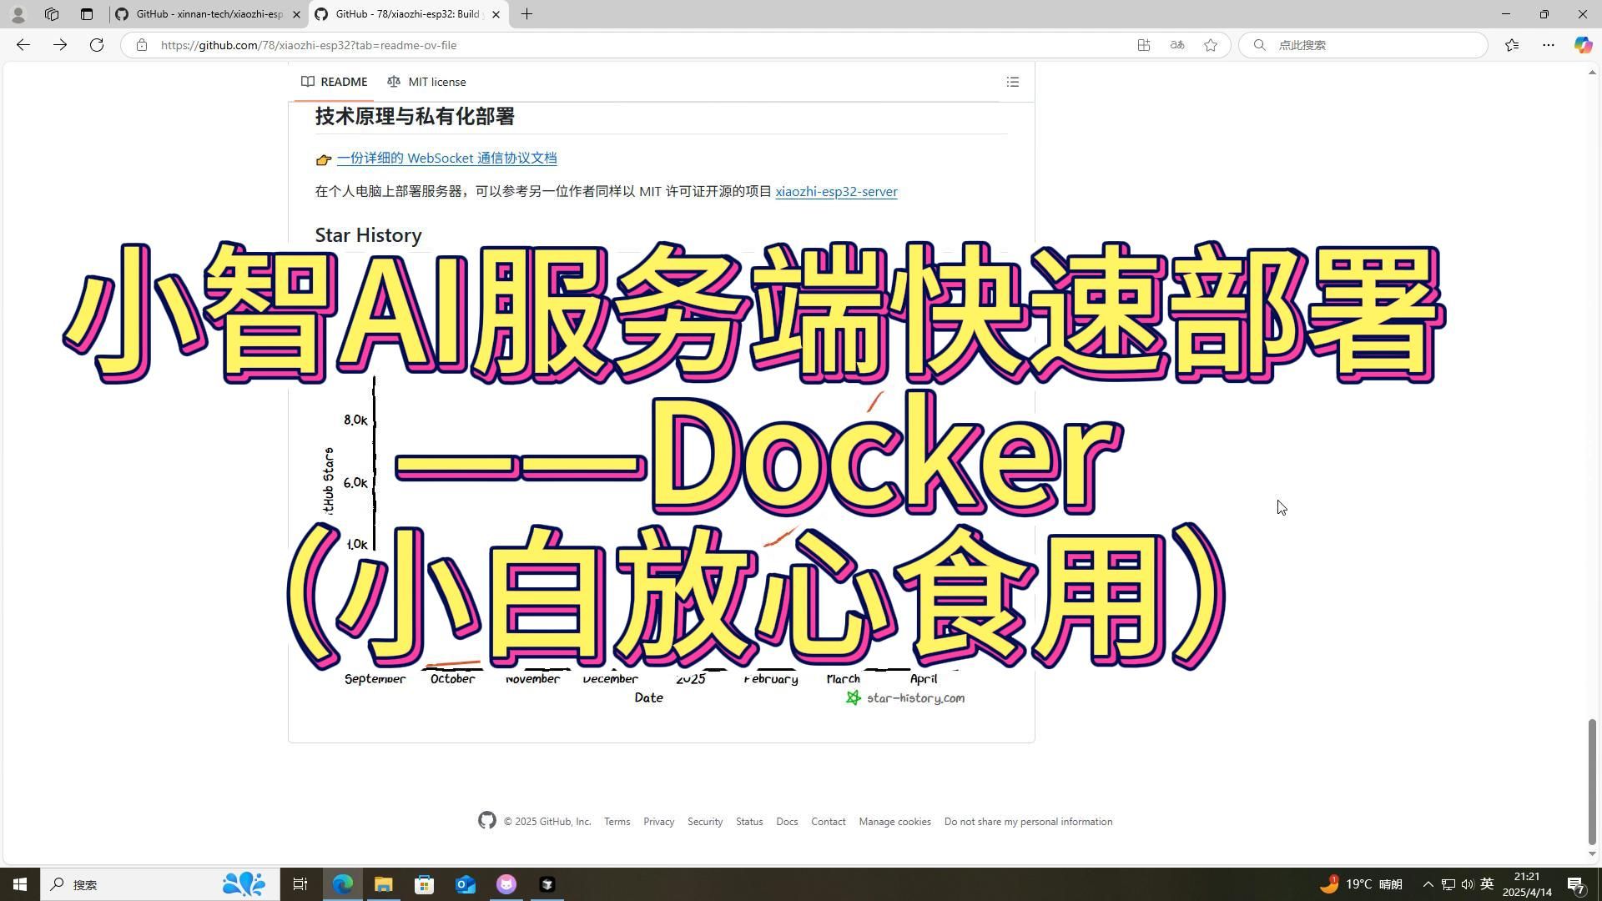The image size is (1602, 901).
Task: Click the vertical page scrollbar thumb
Action: pos(1592,780)
